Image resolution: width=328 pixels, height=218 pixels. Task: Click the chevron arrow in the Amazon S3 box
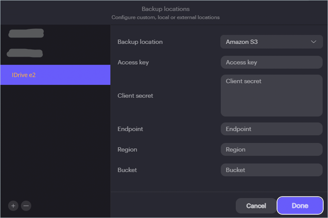pyautogui.click(x=313, y=42)
